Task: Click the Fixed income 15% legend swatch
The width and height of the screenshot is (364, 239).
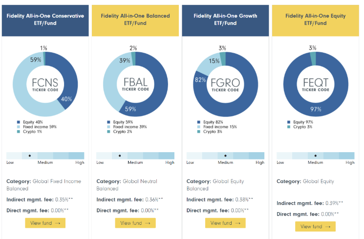Action: 199,127
